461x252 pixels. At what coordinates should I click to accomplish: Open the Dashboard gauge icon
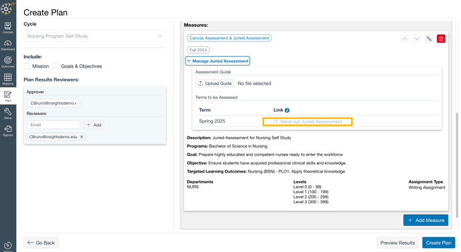[x=8, y=45]
